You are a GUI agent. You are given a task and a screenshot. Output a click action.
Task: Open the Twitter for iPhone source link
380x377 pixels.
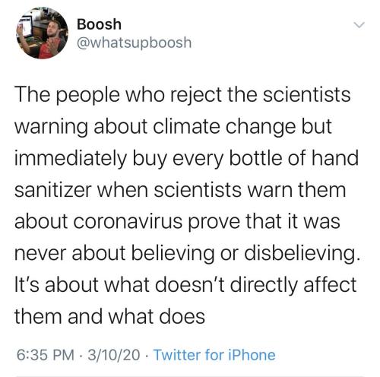click(214, 355)
